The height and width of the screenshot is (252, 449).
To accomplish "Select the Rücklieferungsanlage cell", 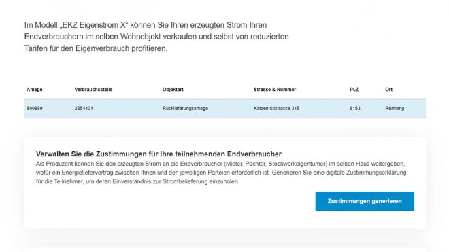I will click(x=185, y=108).
